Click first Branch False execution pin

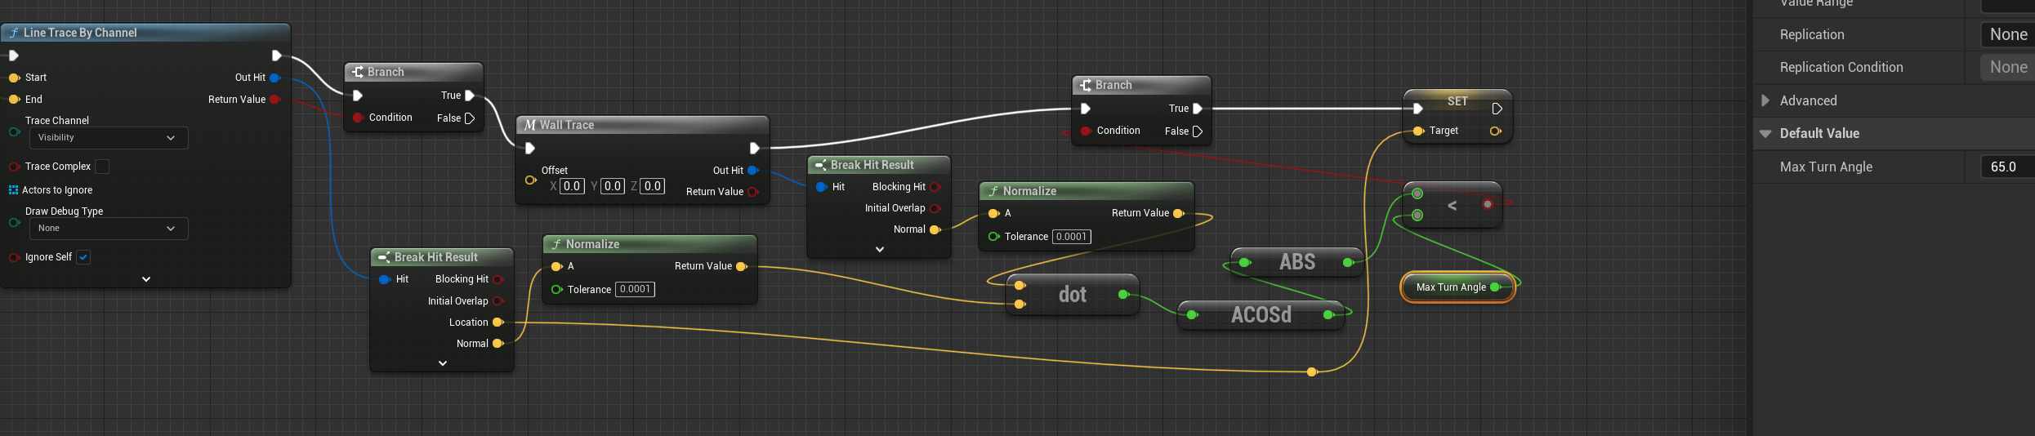(470, 118)
